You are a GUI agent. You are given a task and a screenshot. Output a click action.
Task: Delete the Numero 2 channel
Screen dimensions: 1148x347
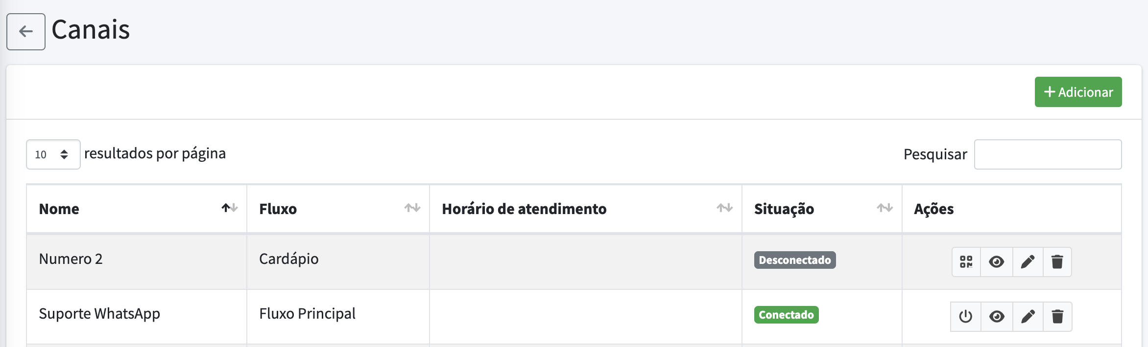[1057, 262]
